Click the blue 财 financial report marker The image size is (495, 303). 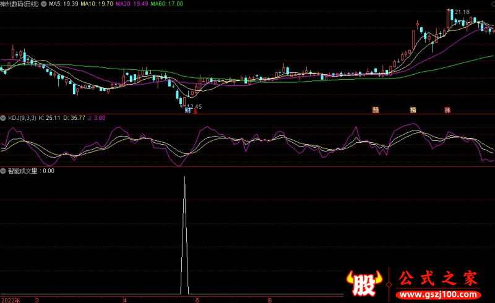tap(188, 110)
